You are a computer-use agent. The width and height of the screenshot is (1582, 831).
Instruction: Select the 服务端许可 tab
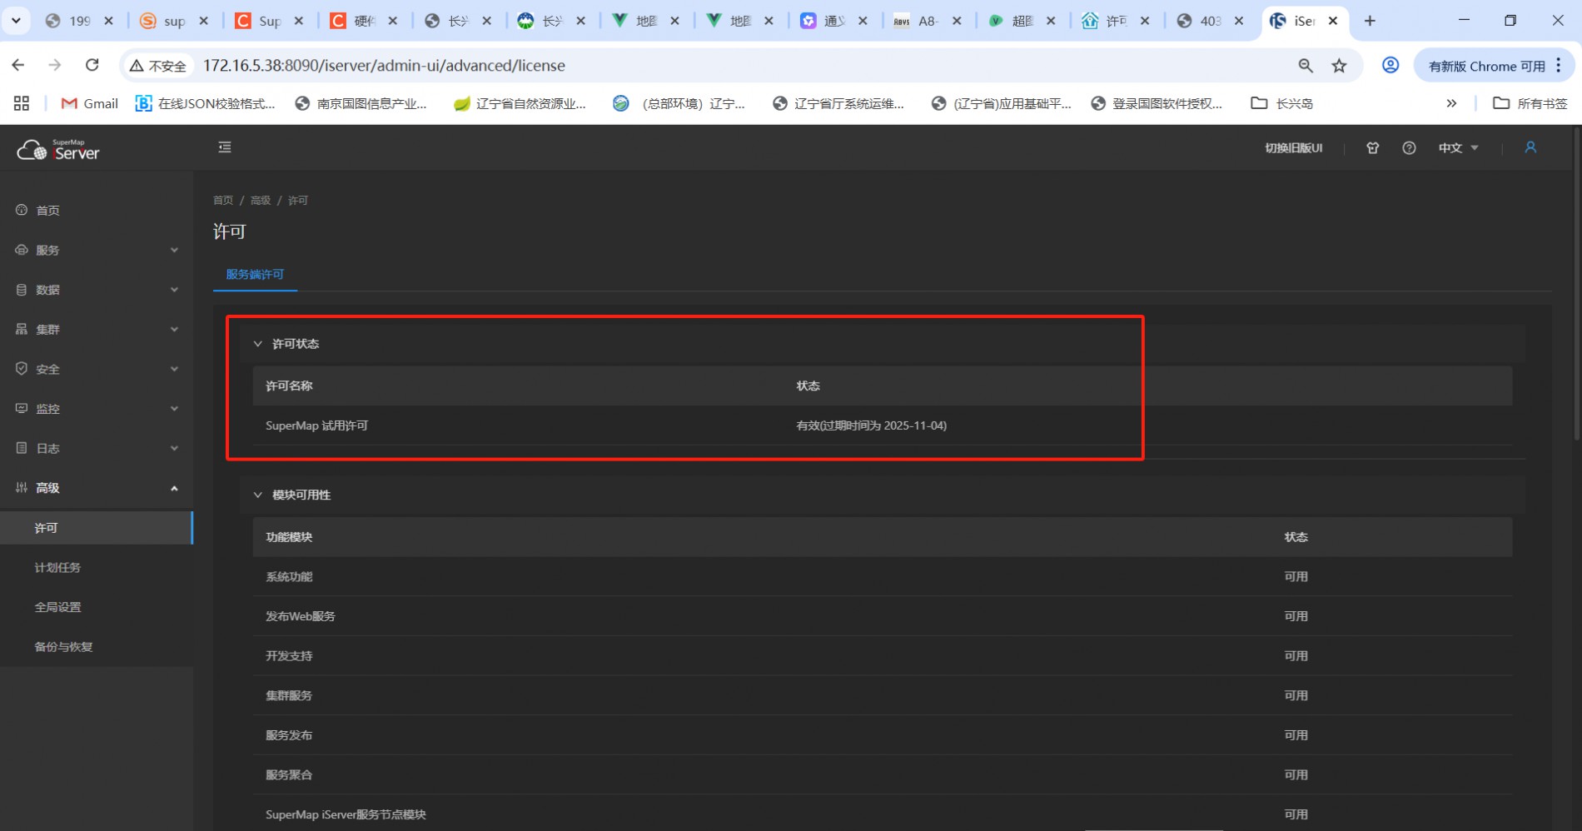255,274
